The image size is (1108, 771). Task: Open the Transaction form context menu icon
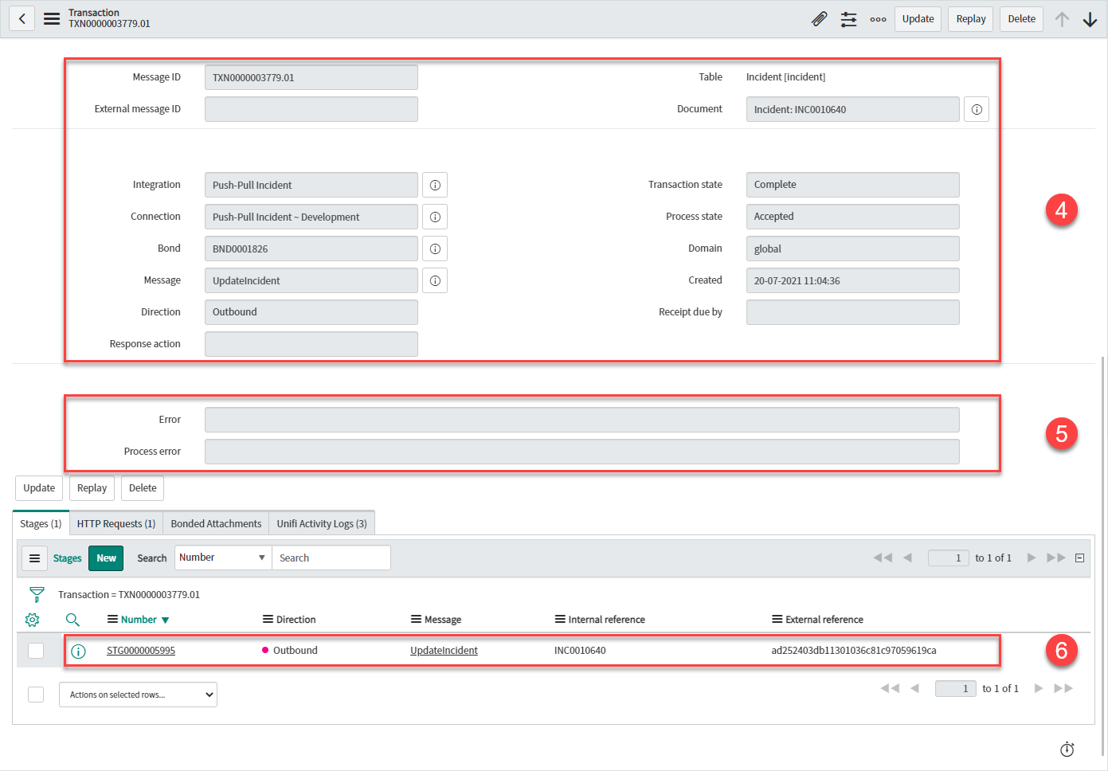pos(52,18)
